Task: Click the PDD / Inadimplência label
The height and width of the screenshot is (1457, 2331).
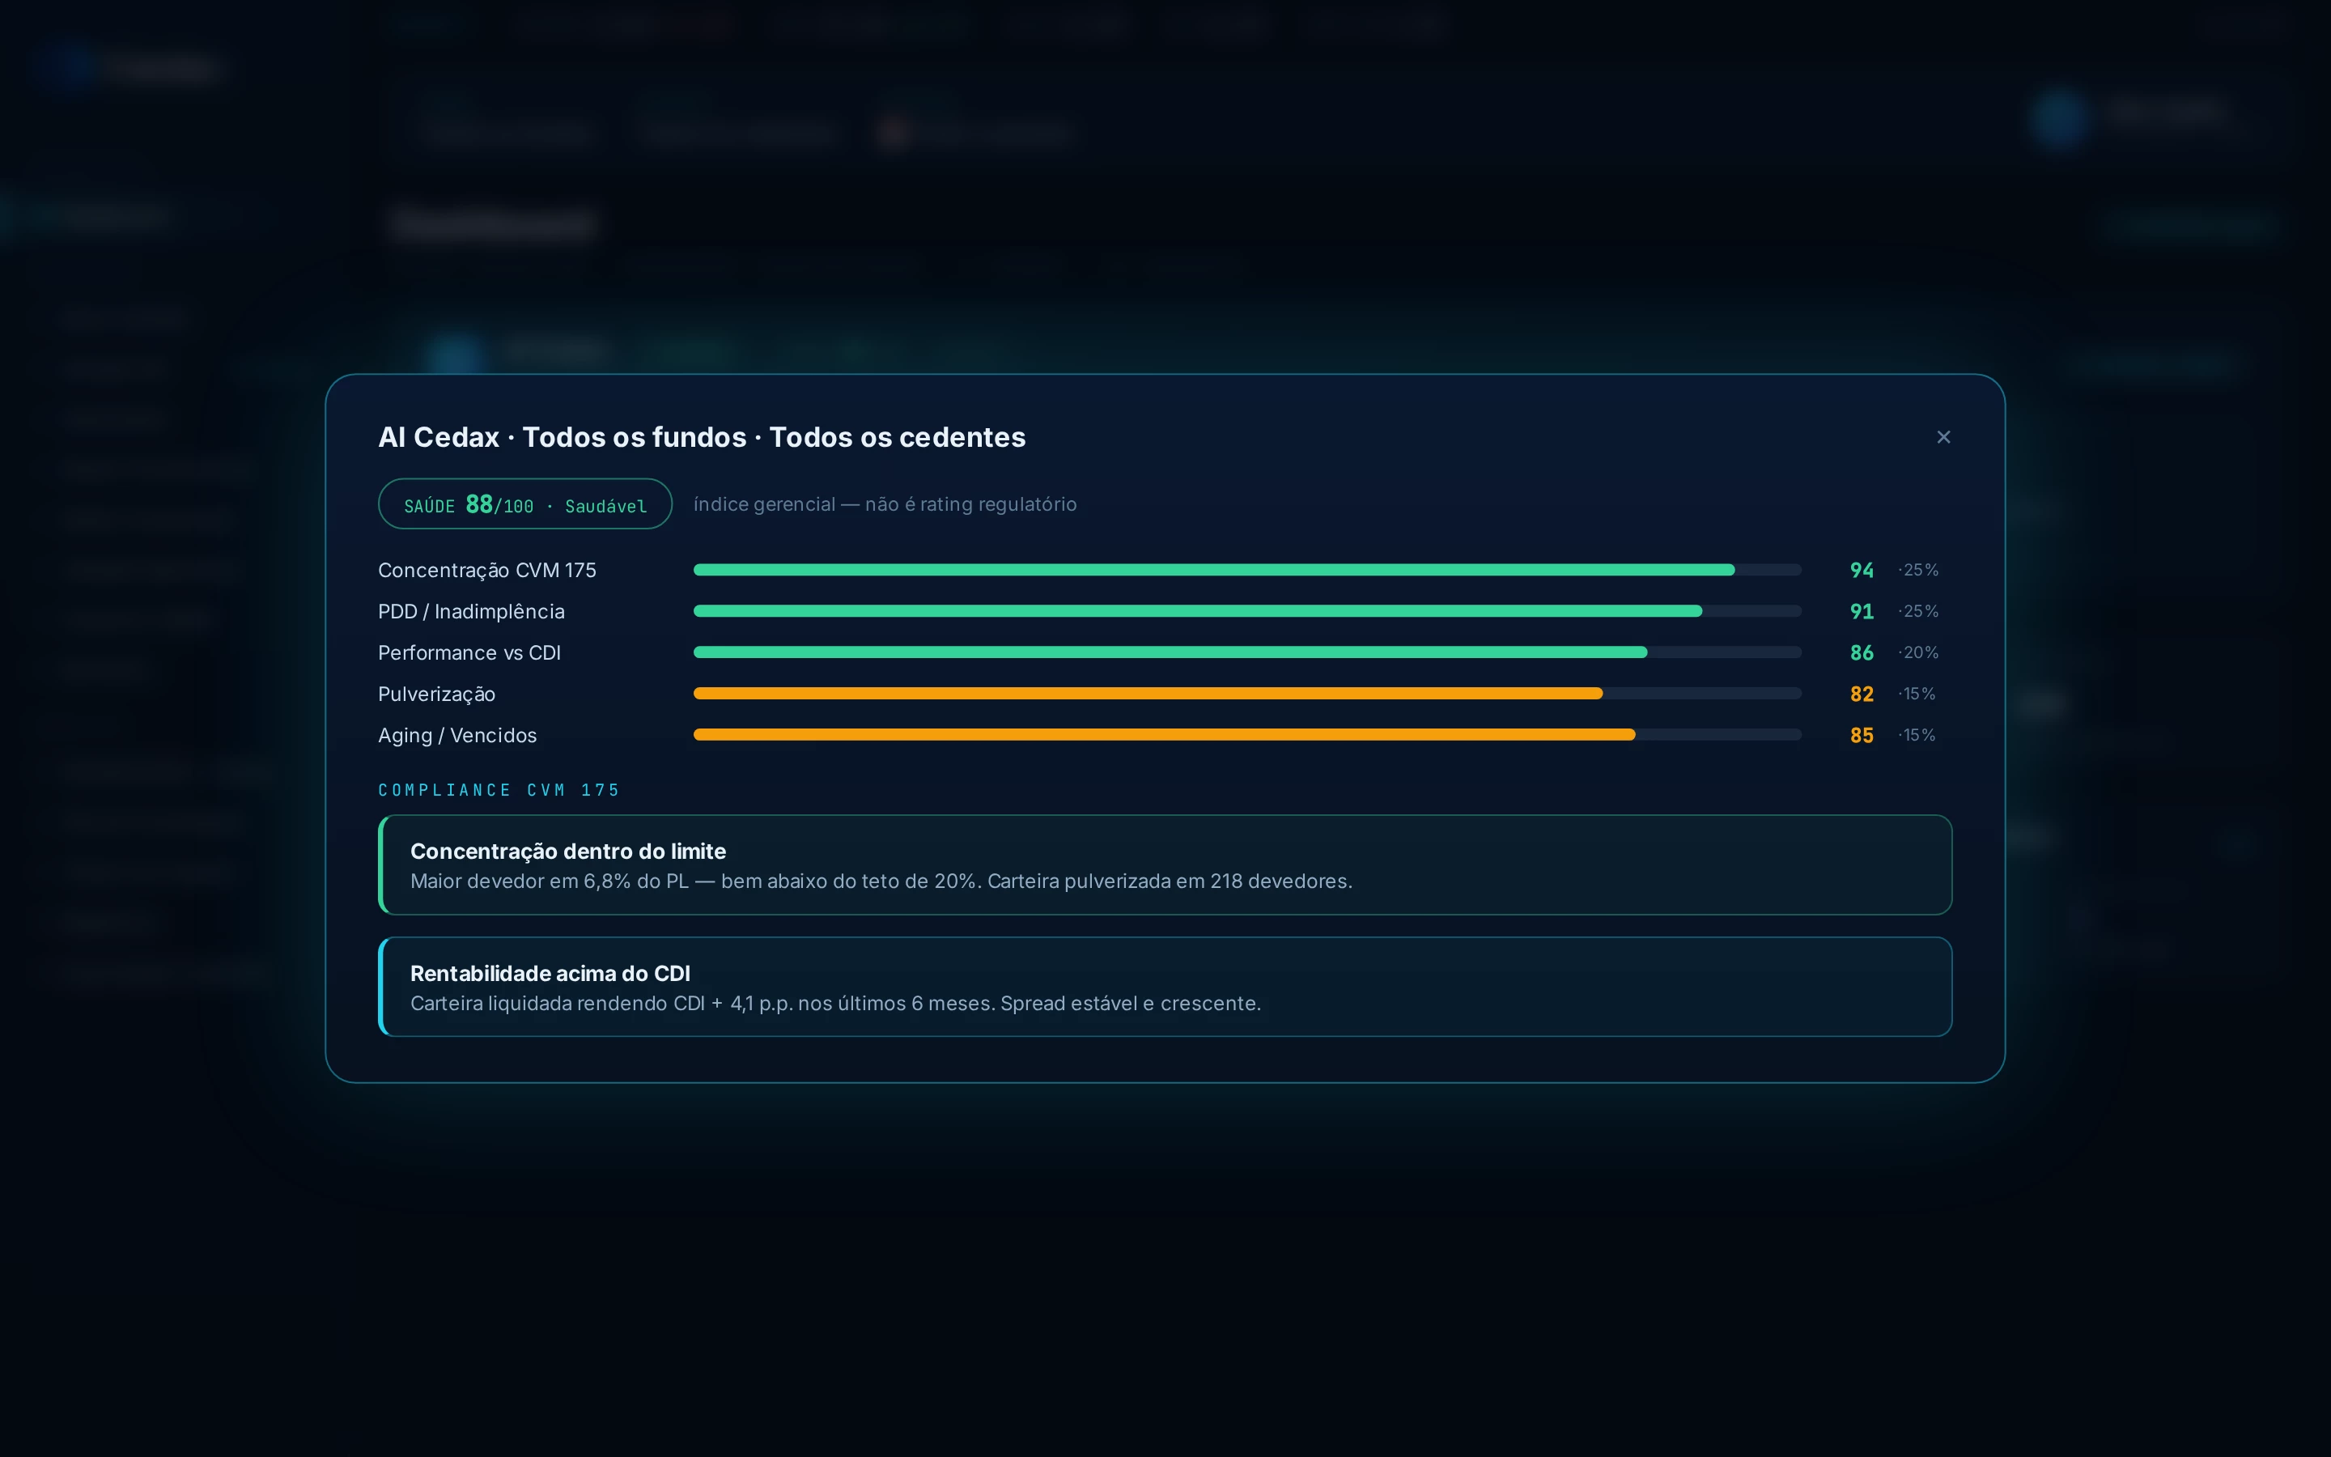Action: (472, 612)
